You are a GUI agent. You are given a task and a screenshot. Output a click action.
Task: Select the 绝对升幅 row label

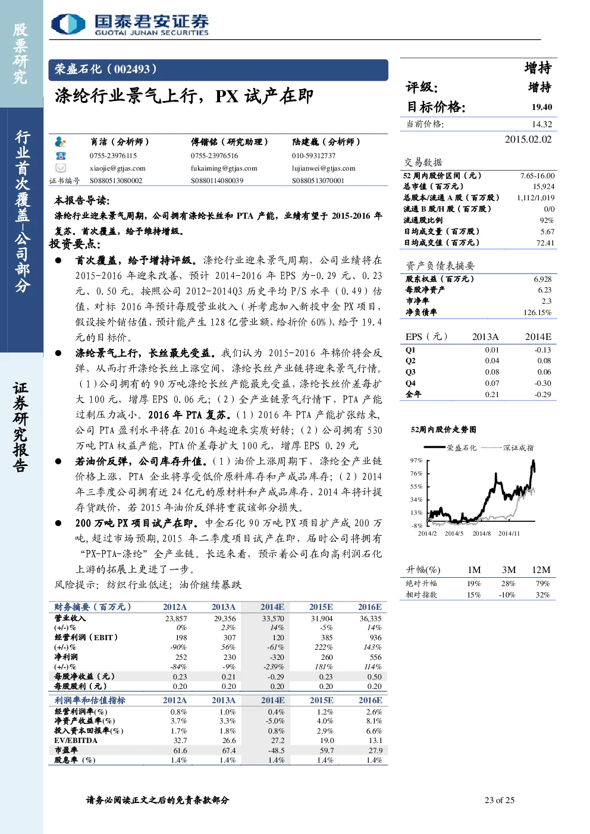[421, 584]
